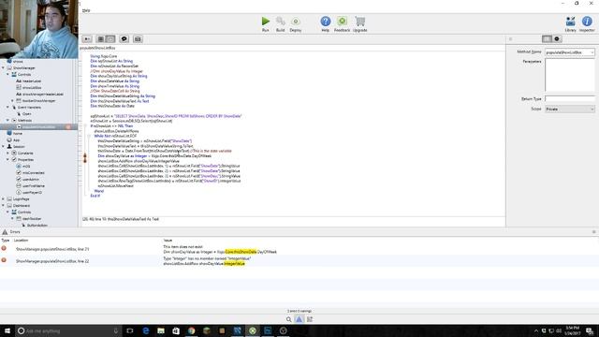Select the populateShowListBox method in navigator
The width and height of the screenshot is (599, 337).
tap(38, 127)
